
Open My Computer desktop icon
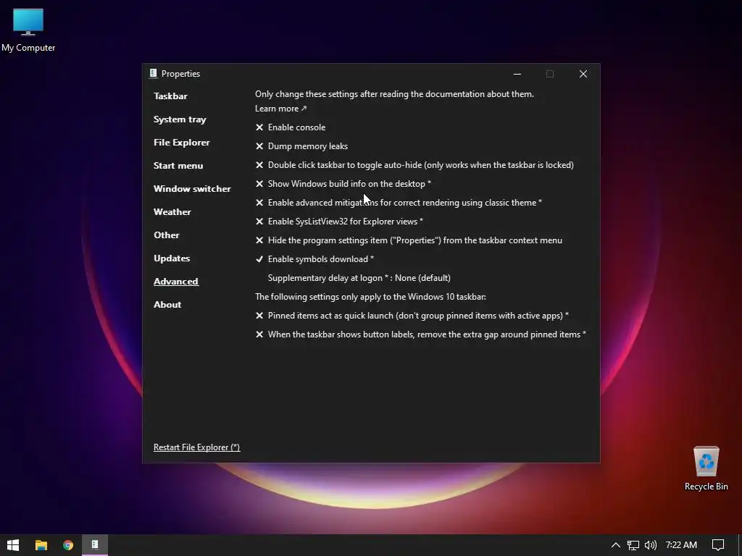28,30
